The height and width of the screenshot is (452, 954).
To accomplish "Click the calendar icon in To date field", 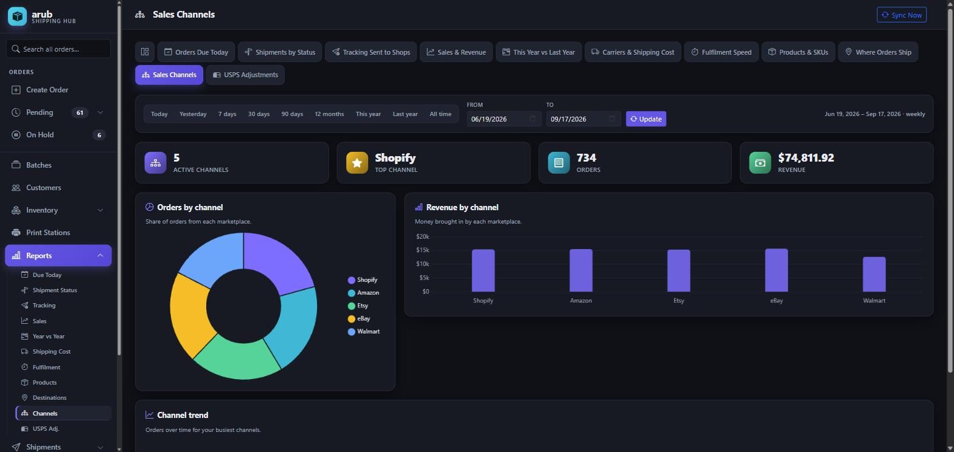I will tap(612, 119).
